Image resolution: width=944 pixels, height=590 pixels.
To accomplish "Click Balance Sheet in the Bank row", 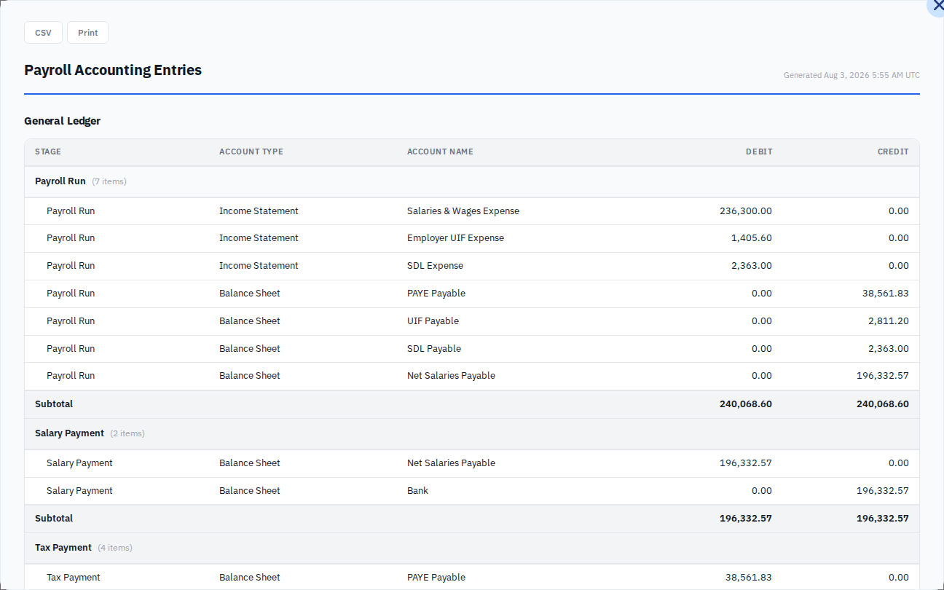I will [x=250, y=491].
